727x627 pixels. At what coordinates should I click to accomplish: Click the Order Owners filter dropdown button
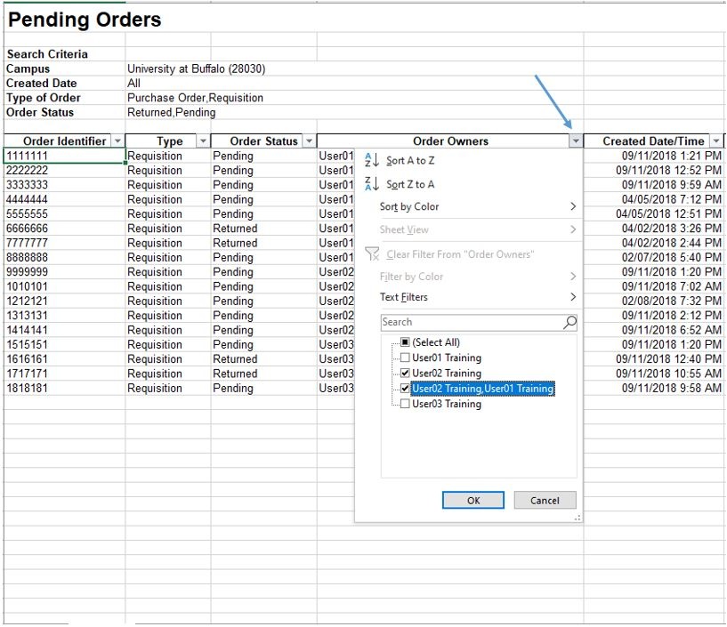[576, 141]
